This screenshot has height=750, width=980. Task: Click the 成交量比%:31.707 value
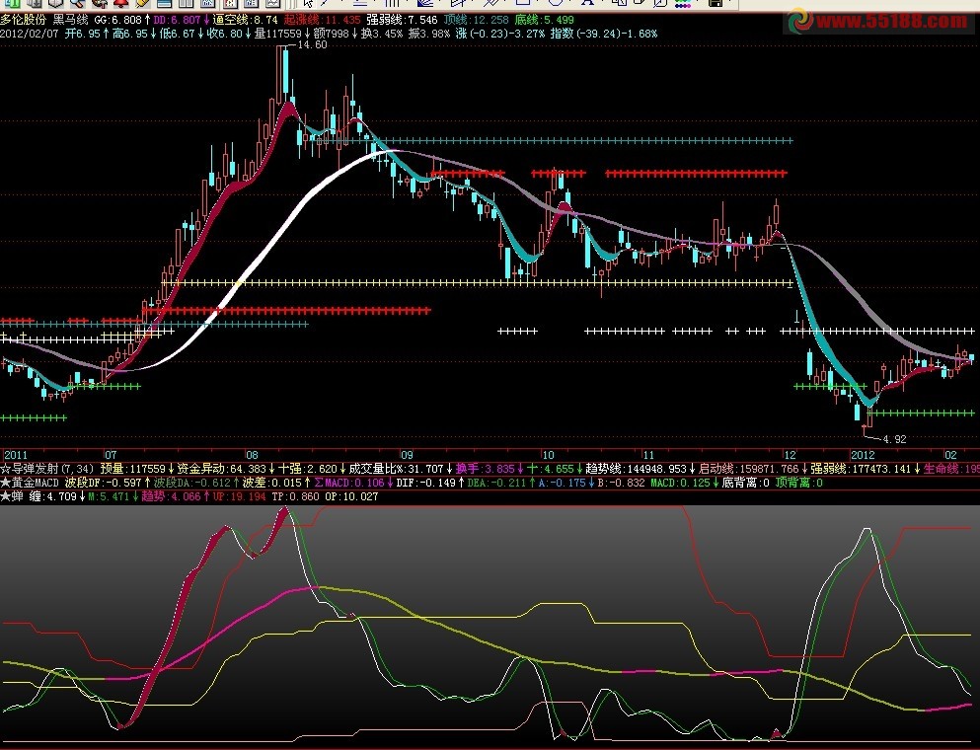click(x=397, y=469)
